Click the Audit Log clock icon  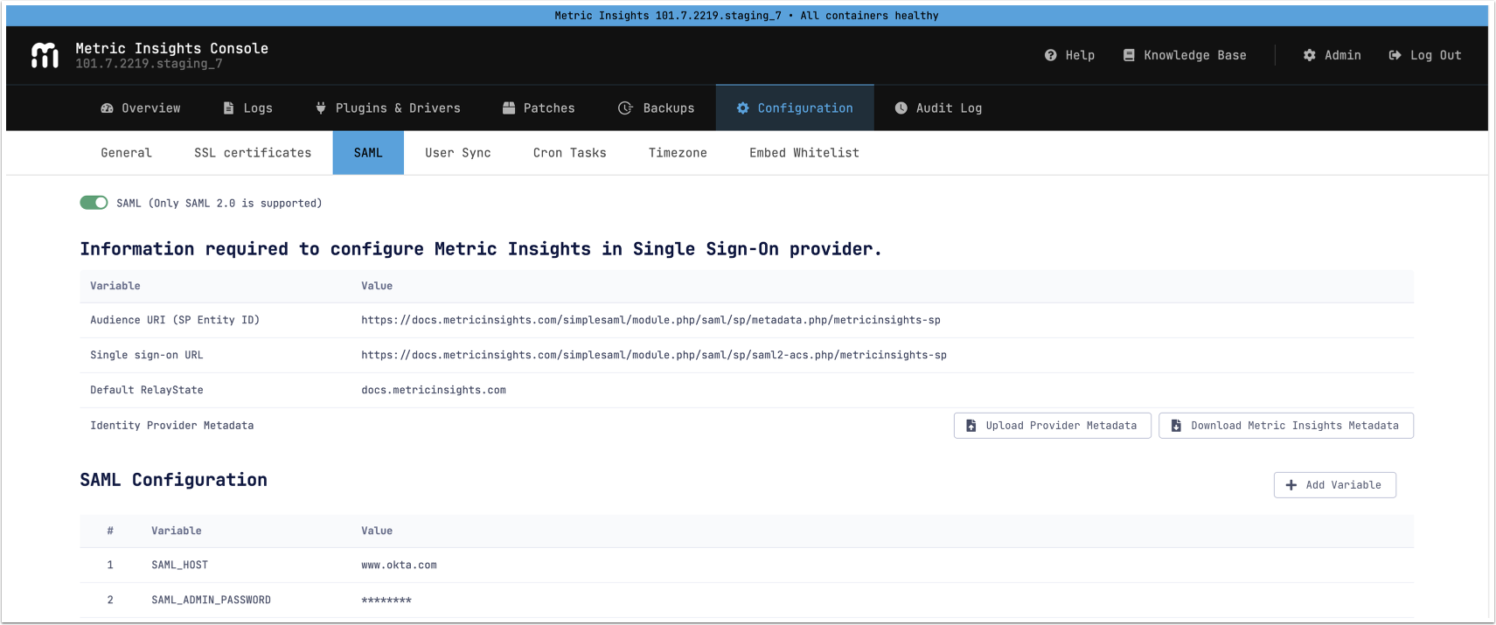[x=901, y=108]
